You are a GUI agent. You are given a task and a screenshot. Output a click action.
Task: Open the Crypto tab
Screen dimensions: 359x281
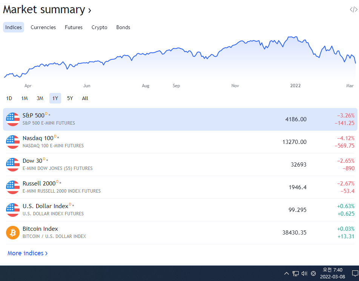[100, 27]
